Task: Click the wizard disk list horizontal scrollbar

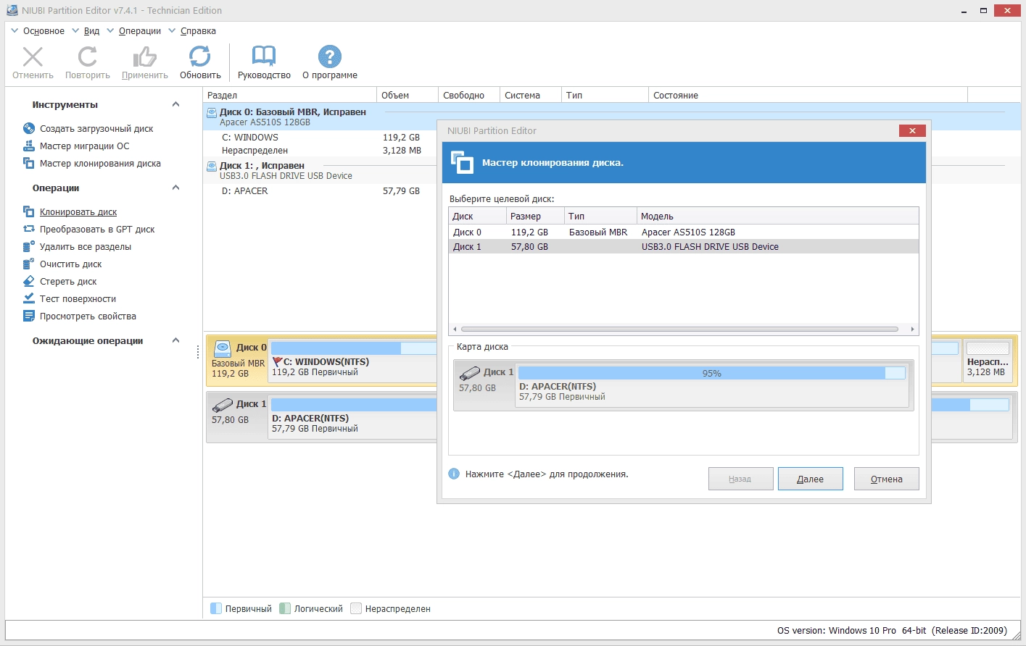Action: 679,329
